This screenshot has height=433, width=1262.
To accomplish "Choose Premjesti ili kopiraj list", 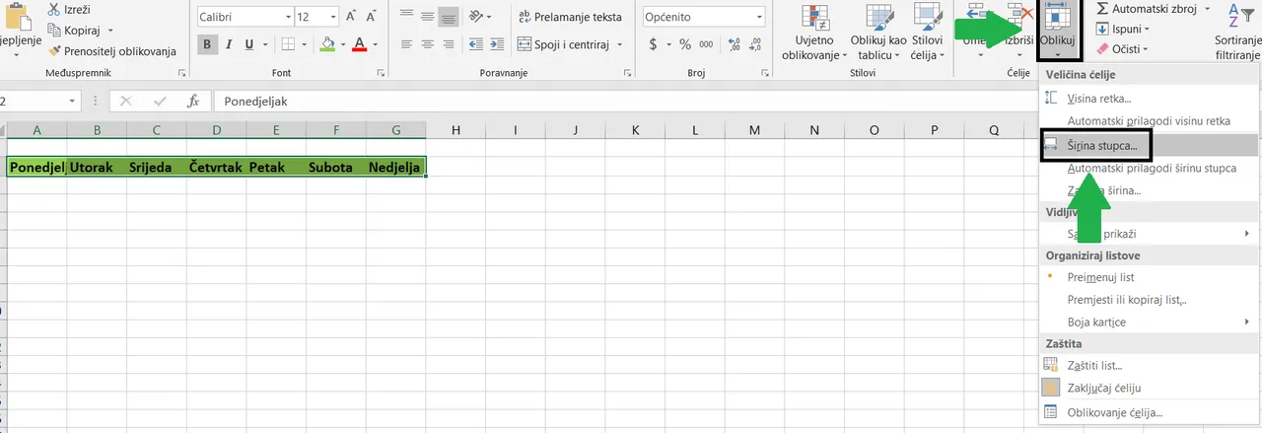I will click(1150, 300).
